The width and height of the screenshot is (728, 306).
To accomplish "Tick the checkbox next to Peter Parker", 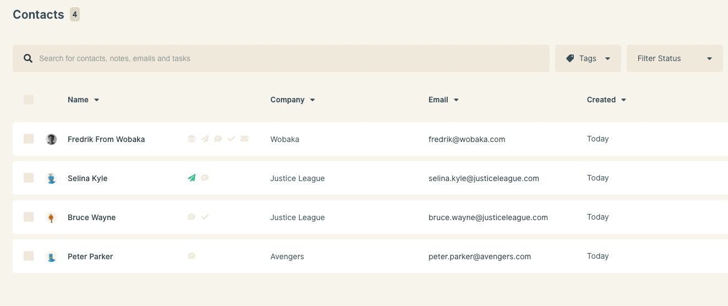I will click(29, 256).
